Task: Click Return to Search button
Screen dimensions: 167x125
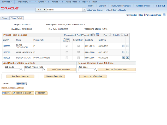Action: point(23,93)
